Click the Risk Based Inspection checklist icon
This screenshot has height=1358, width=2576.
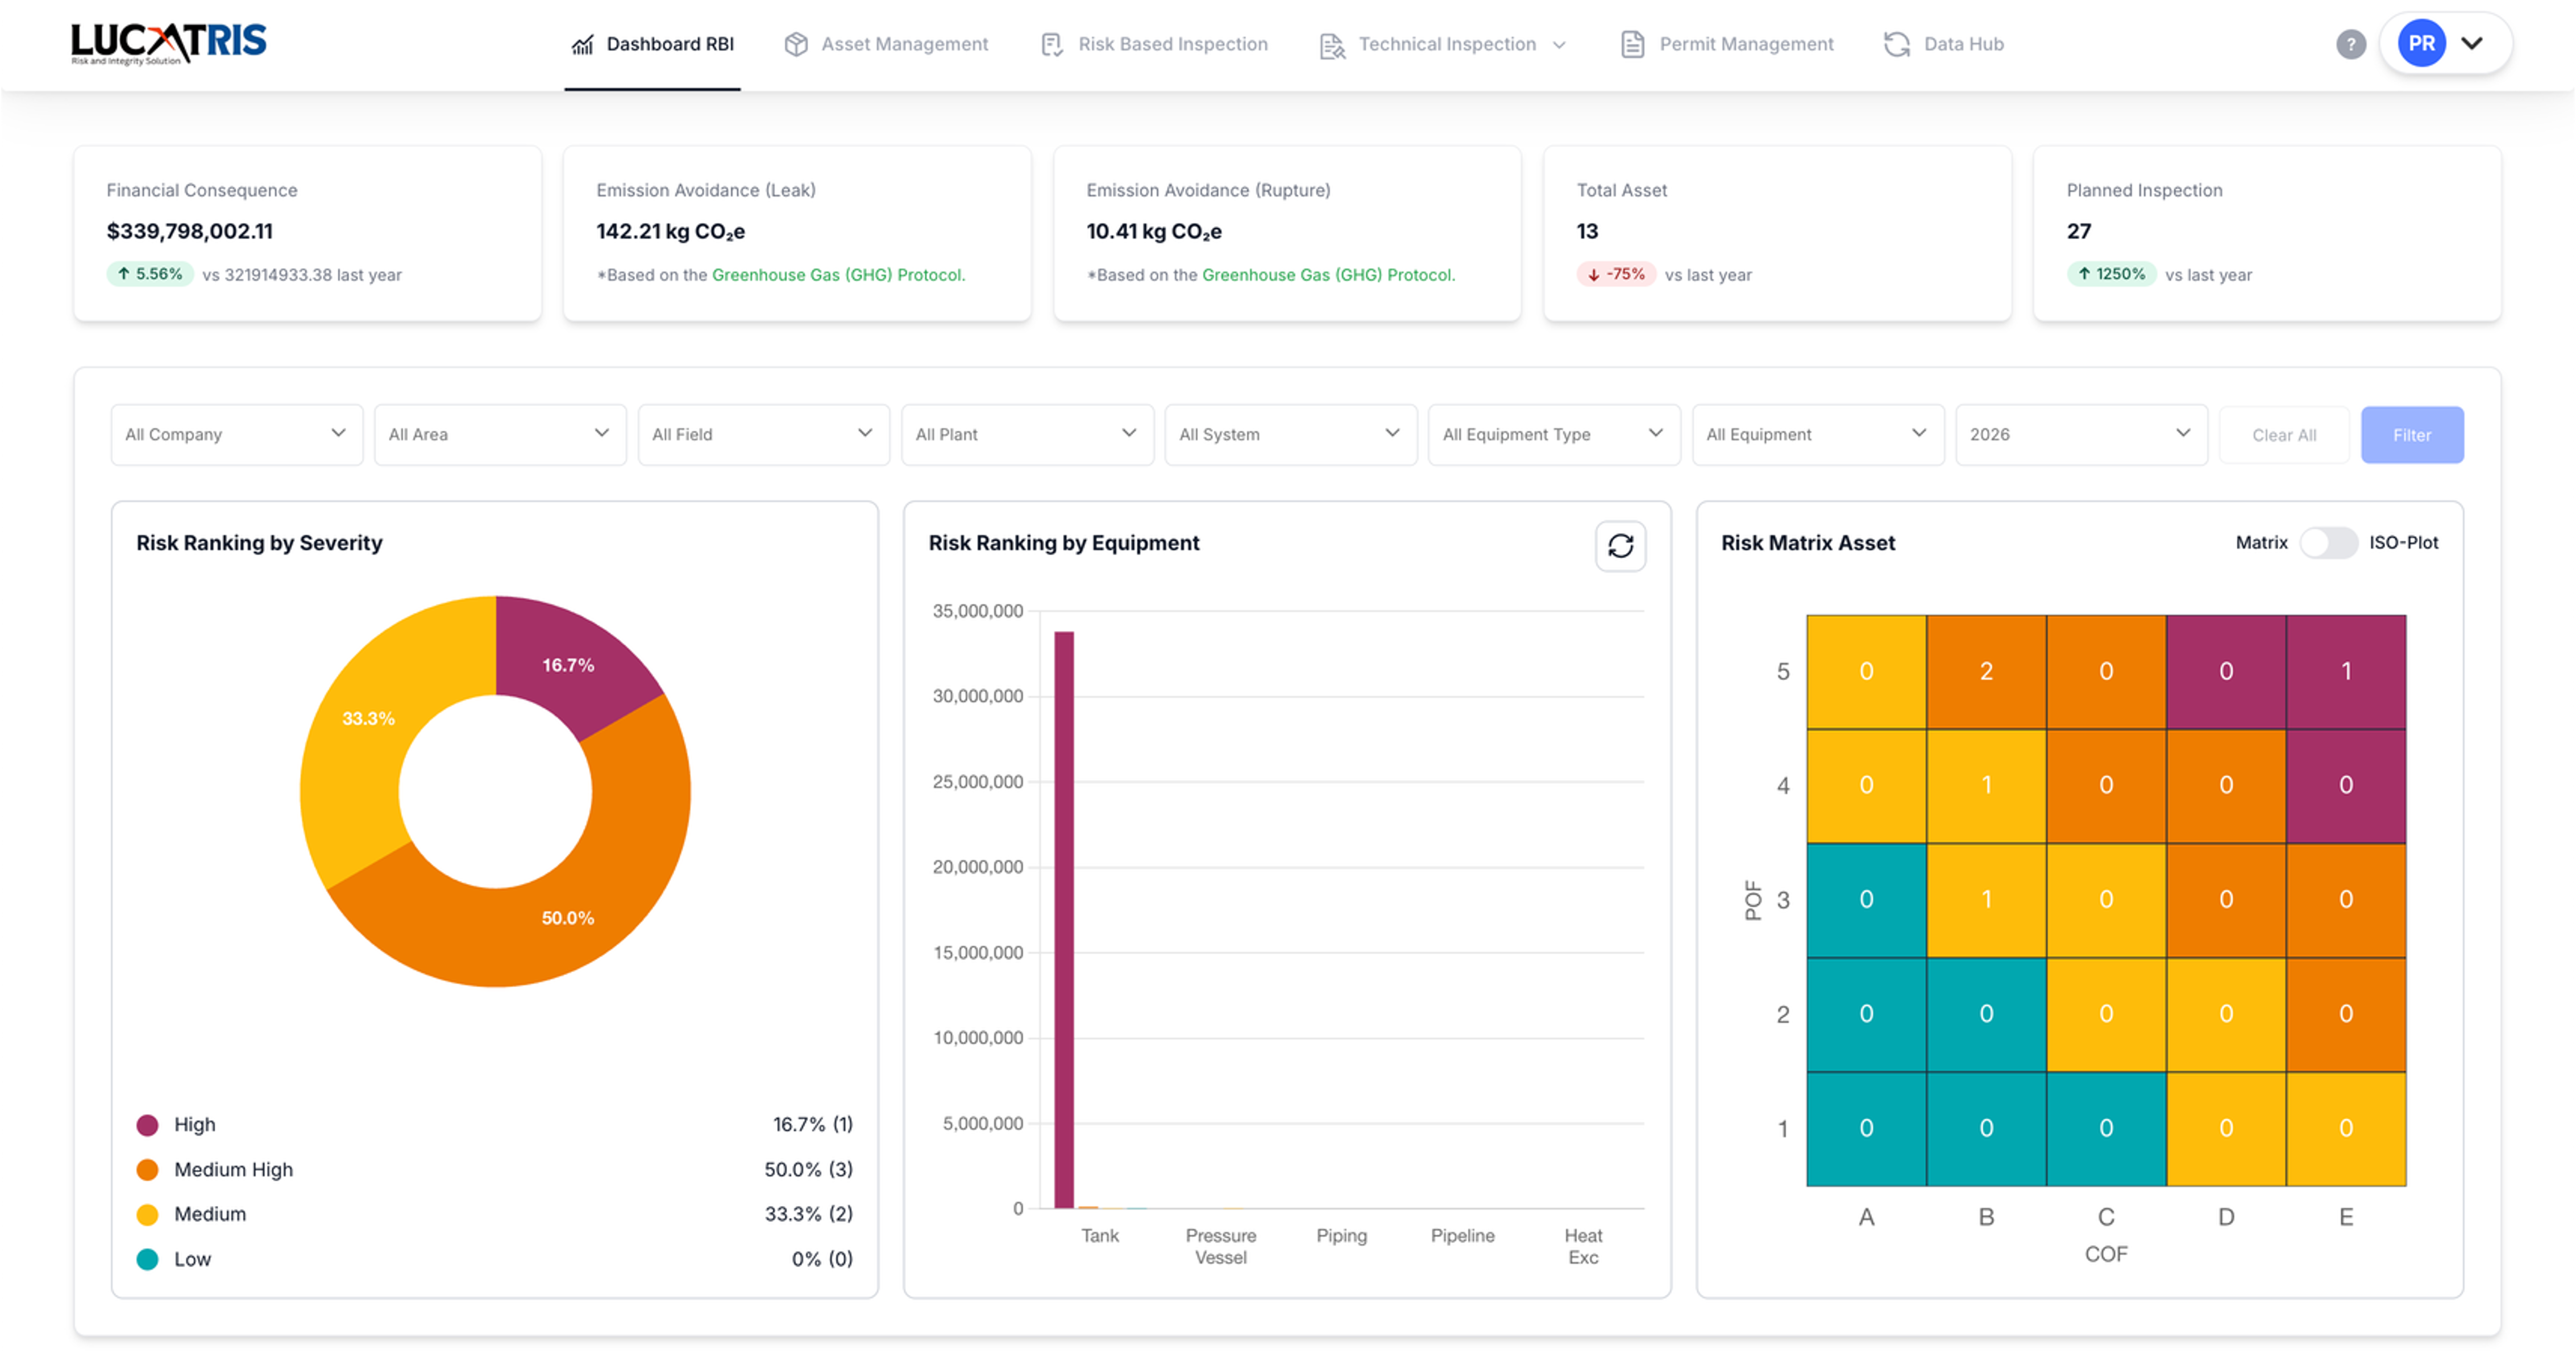(1052, 45)
